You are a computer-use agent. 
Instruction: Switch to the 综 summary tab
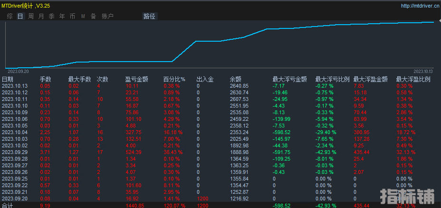click(x=10, y=16)
